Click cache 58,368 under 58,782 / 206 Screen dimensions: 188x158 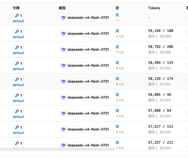pos(159,52)
